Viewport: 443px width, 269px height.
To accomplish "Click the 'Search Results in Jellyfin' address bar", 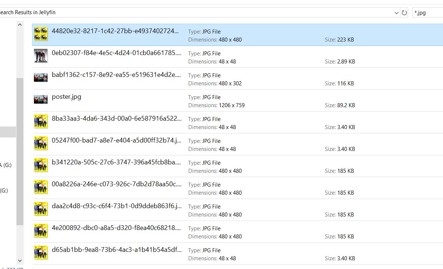I will (x=182, y=12).
